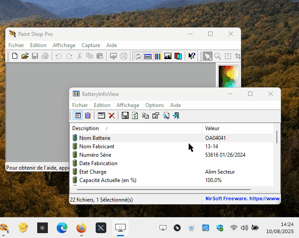299x238 pixels.
Task: Open Affichage menu in Paint Shop Pro
Action: pyautogui.click(x=64, y=45)
